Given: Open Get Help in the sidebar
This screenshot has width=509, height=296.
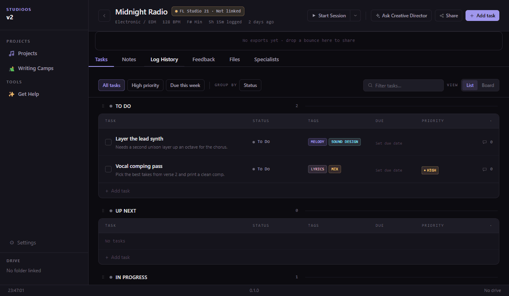Looking at the screenshot, I should (44, 94).
